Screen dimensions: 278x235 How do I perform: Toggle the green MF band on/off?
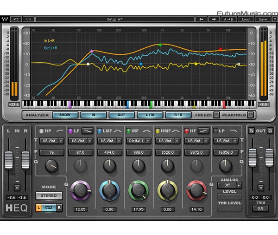(128, 131)
